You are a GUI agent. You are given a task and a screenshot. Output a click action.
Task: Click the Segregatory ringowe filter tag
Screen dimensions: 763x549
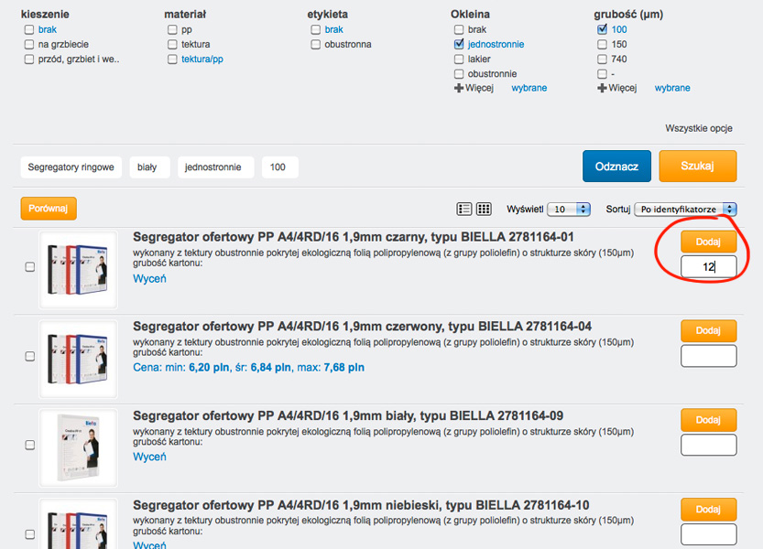[71, 167]
